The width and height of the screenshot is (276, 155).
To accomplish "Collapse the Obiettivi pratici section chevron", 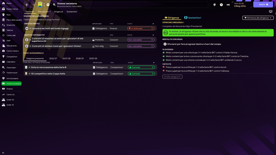I will [x=153, y=24].
